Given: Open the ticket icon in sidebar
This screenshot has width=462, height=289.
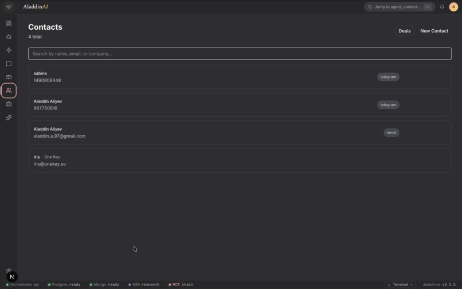Looking at the screenshot, I should pos(9,77).
